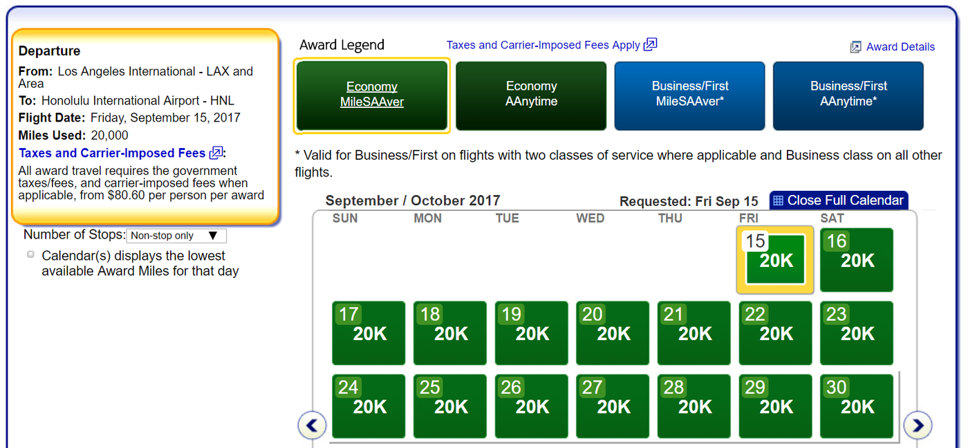Select the Economy AAnytime award tab
Image resolution: width=968 pixels, height=448 pixels.
(x=531, y=95)
